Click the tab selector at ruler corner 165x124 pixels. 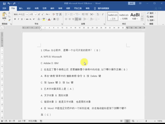[x=2, y=28]
